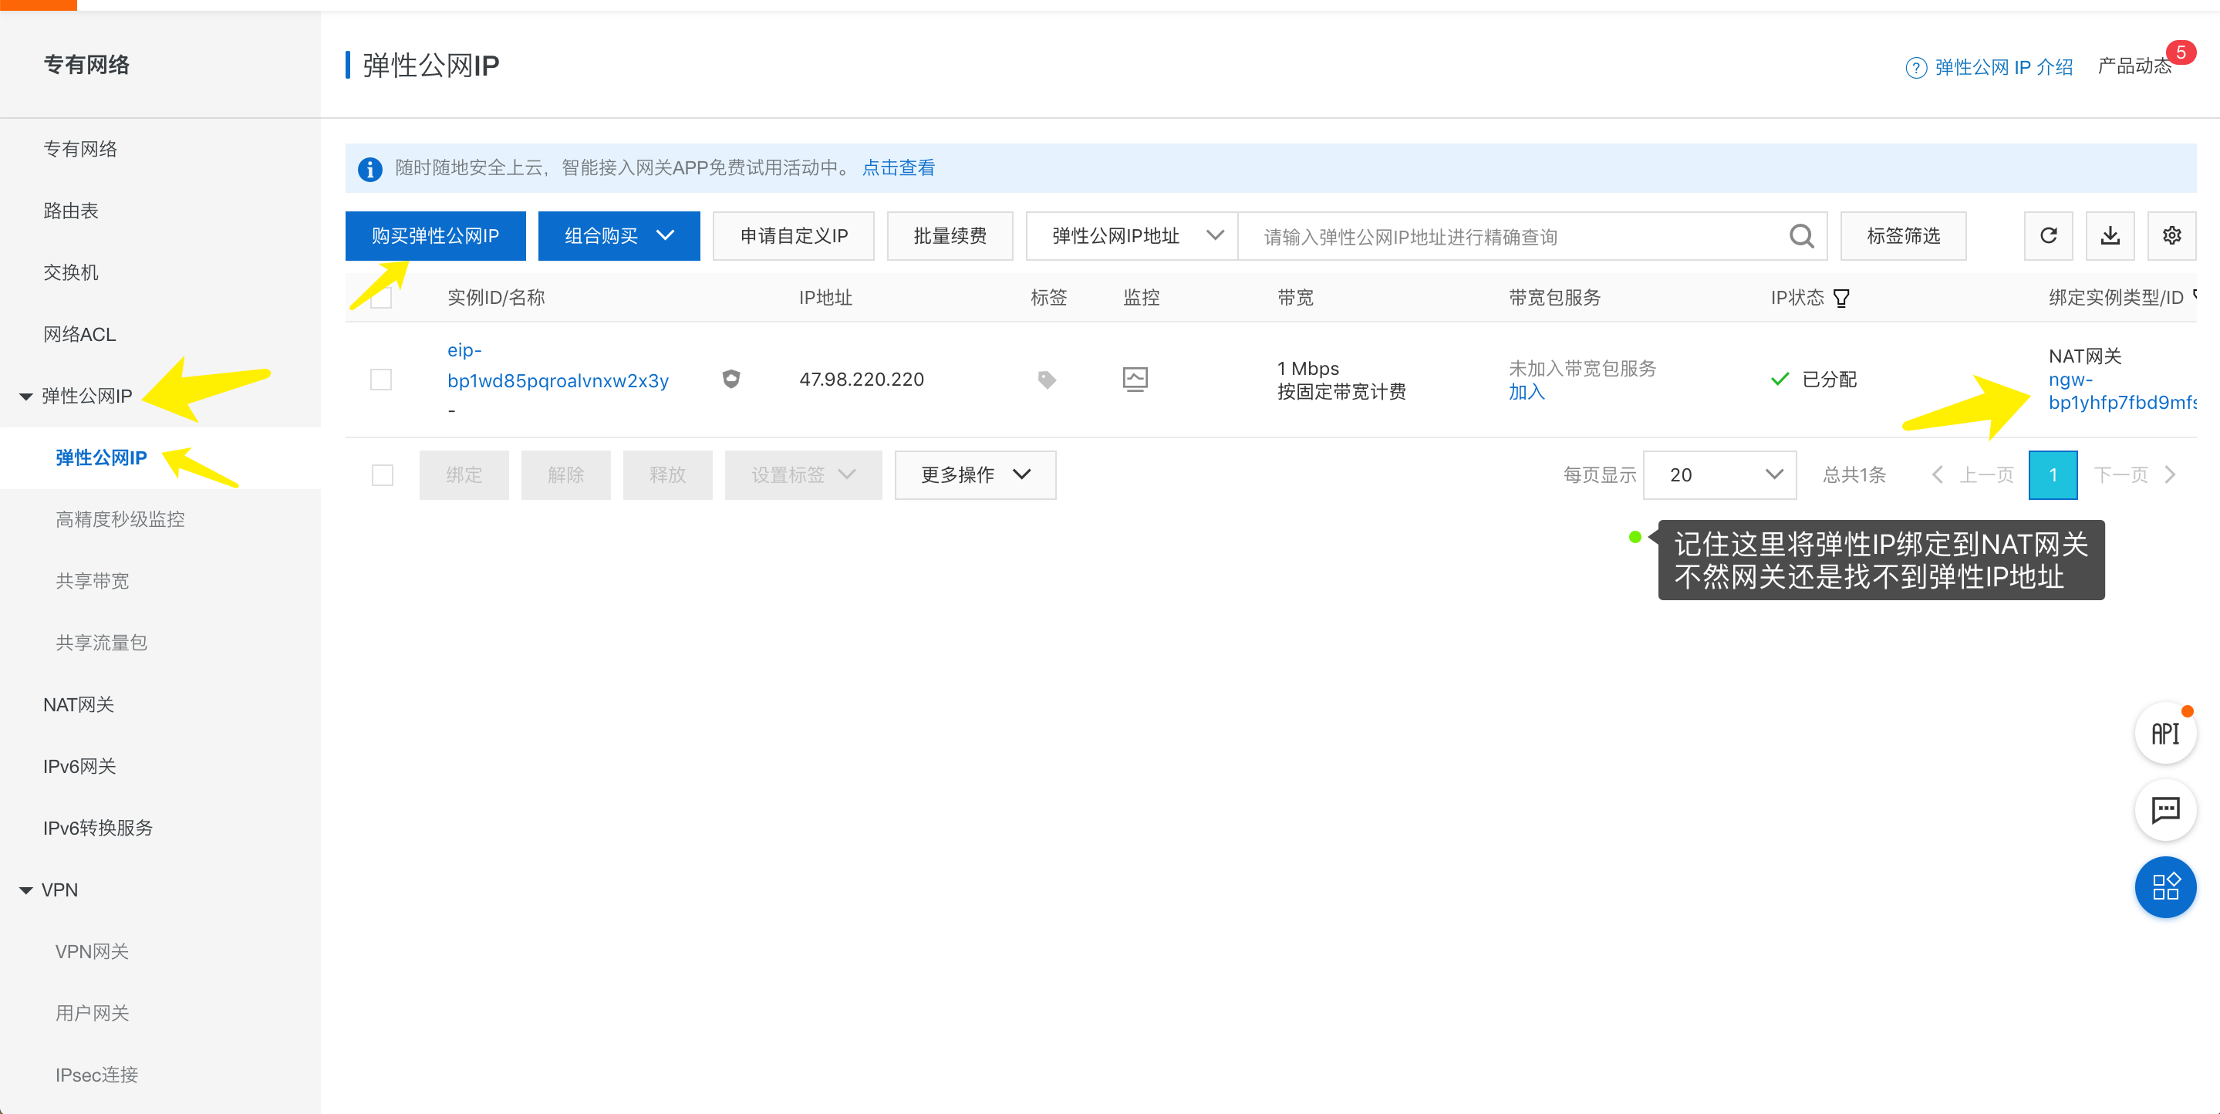
Task: Open 共享带宽 in the sidebar
Action: [x=93, y=581]
